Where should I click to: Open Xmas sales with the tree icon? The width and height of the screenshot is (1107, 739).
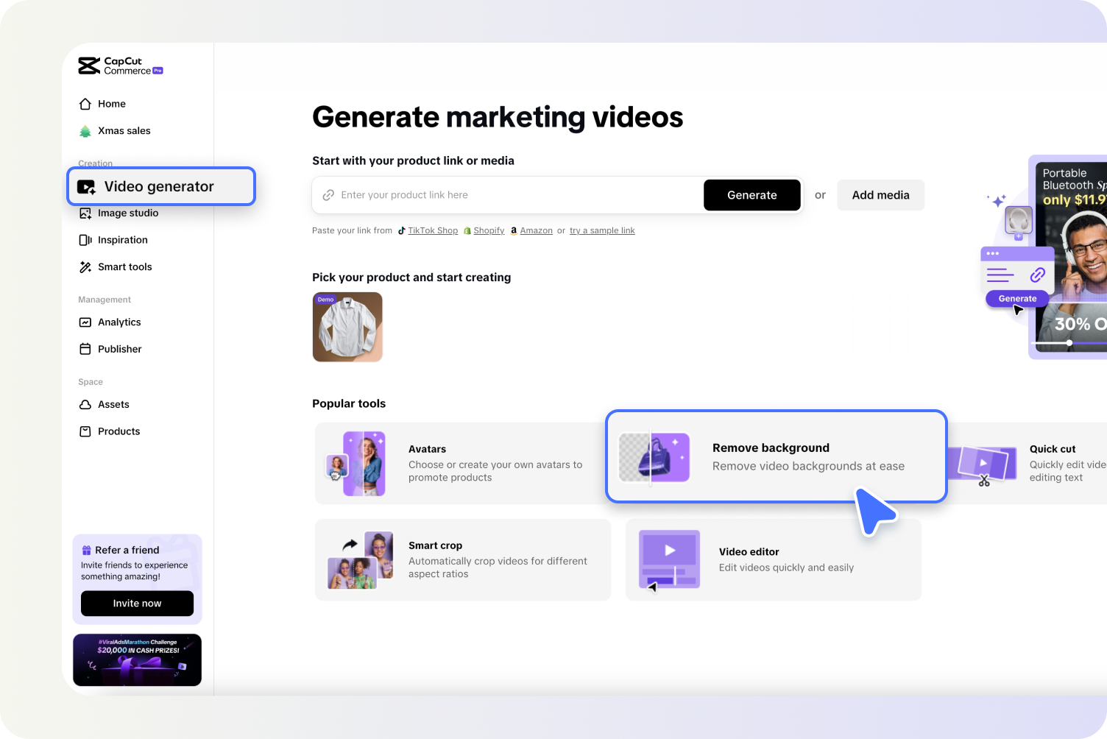click(85, 131)
